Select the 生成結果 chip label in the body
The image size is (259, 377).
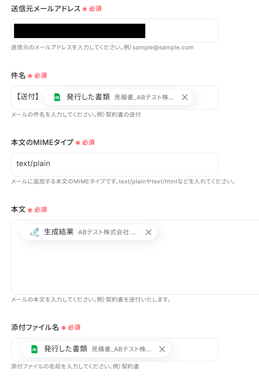(x=59, y=232)
